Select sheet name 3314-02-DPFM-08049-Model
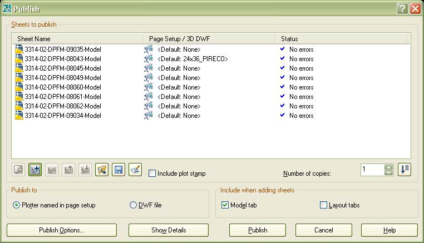This screenshot has width=424, height=243. [x=63, y=78]
